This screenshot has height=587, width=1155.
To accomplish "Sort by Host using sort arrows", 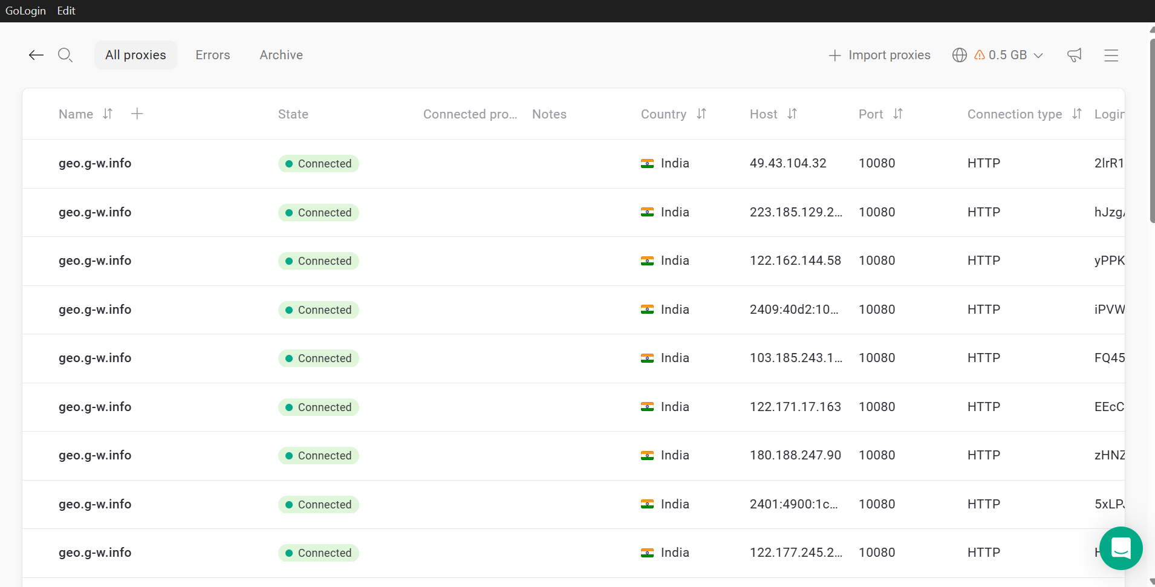I will click(792, 114).
